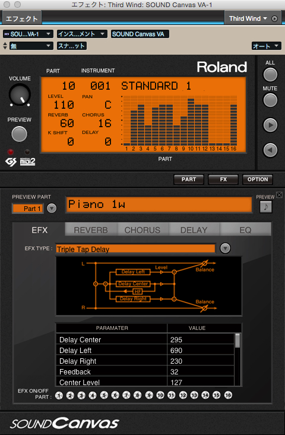Select the エフェクト tab

[x=21, y=18]
